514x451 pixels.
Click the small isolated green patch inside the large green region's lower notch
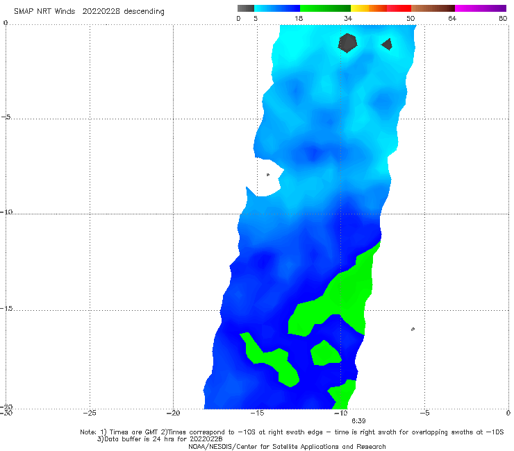point(326,353)
